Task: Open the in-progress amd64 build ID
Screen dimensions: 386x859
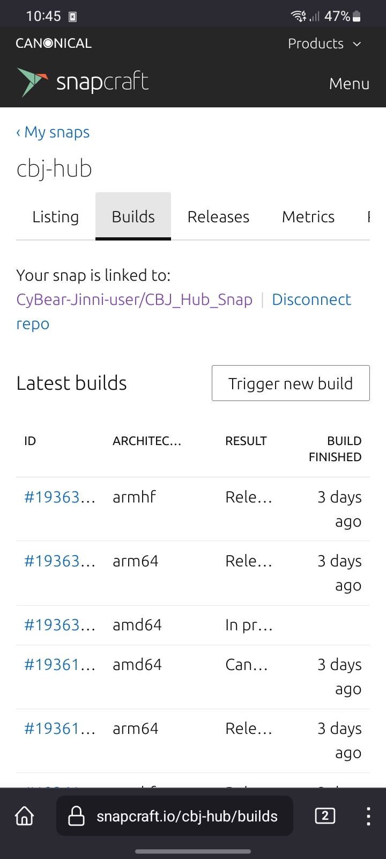Action: 60,625
